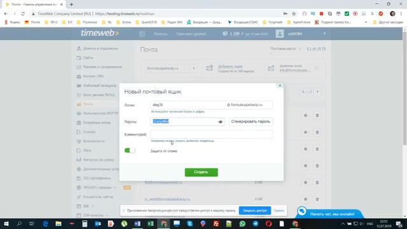Click the browser back arrow
This screenshot has height=229, width=407.
(x=6, y=14)
